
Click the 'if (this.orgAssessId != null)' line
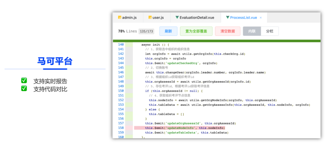pos(174,91)
